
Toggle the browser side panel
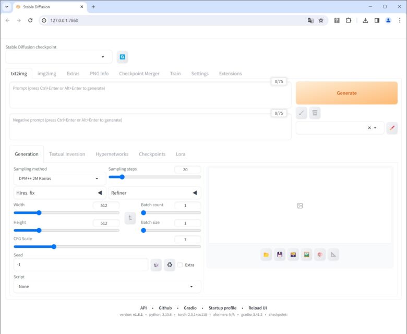pos(377,20)
